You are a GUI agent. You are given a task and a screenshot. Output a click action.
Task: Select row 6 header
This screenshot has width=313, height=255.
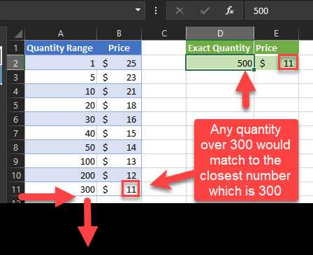pos(15,119)
